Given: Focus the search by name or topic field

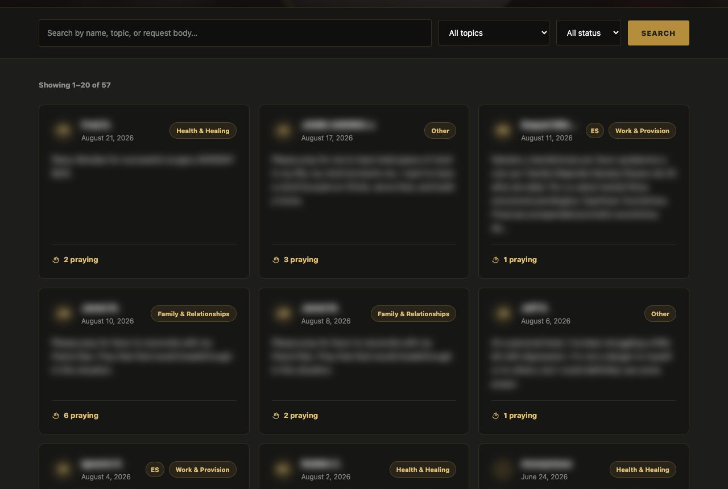Looking at the screenshot, I should tap(235, 33).
